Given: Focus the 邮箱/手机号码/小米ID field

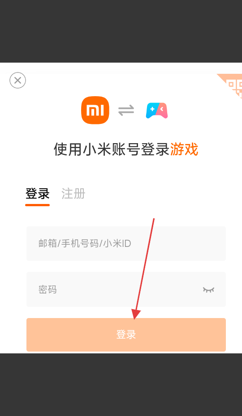Looking at the screenshot, I should (x=126, y=243).
